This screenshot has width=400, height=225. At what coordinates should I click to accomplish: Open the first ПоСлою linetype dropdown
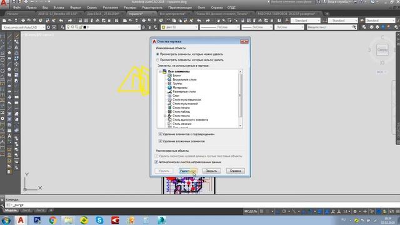point(219,27)
